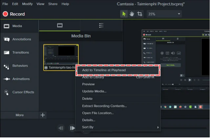Switch to the Library list tab
Image resolution: width=210 pixels, height=138 pixels.
101,26
